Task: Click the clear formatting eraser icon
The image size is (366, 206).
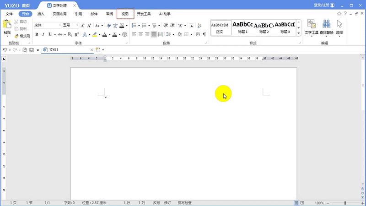Action: [x=108, y=26]
